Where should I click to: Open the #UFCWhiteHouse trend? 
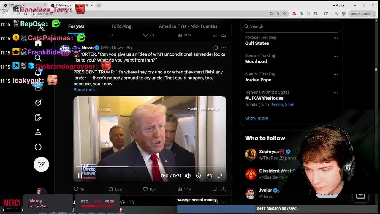264,98
